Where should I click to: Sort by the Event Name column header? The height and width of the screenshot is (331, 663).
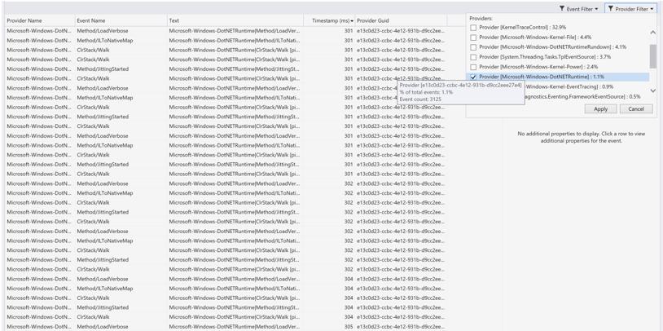[x=121, y=20]
